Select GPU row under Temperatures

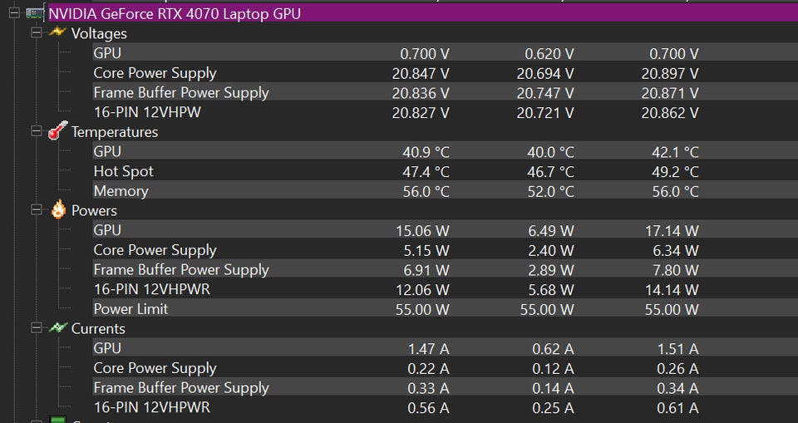[446, 152]
